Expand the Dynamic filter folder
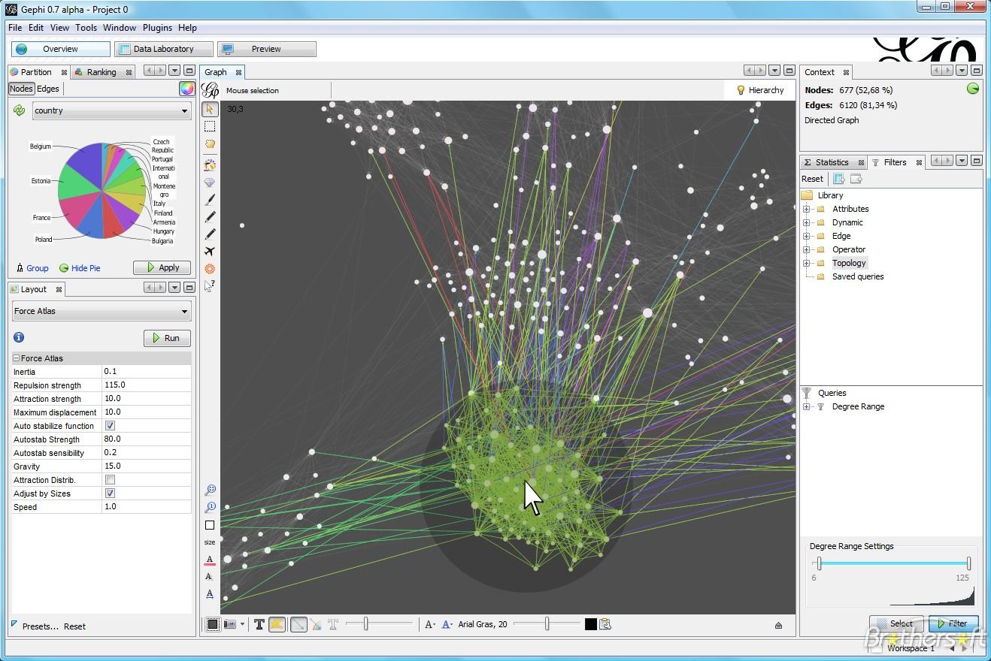The width and height of the screenshot is (991, 661). click(x=806, y=222)
